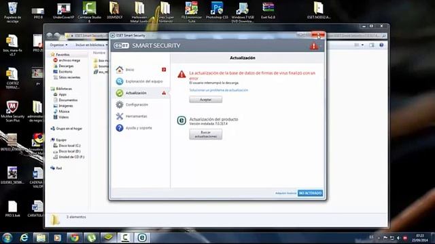Click the Camtasia taskbar icon
The width and height of the screenshot is (435, 244).
point(125,238)
